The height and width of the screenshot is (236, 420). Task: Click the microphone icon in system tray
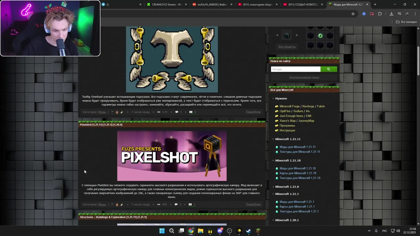point(376,231)
